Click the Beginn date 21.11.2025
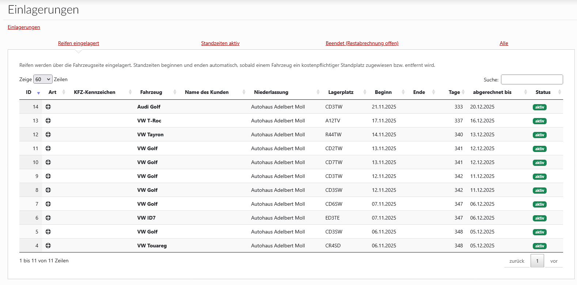 click(x=384, y=107)
